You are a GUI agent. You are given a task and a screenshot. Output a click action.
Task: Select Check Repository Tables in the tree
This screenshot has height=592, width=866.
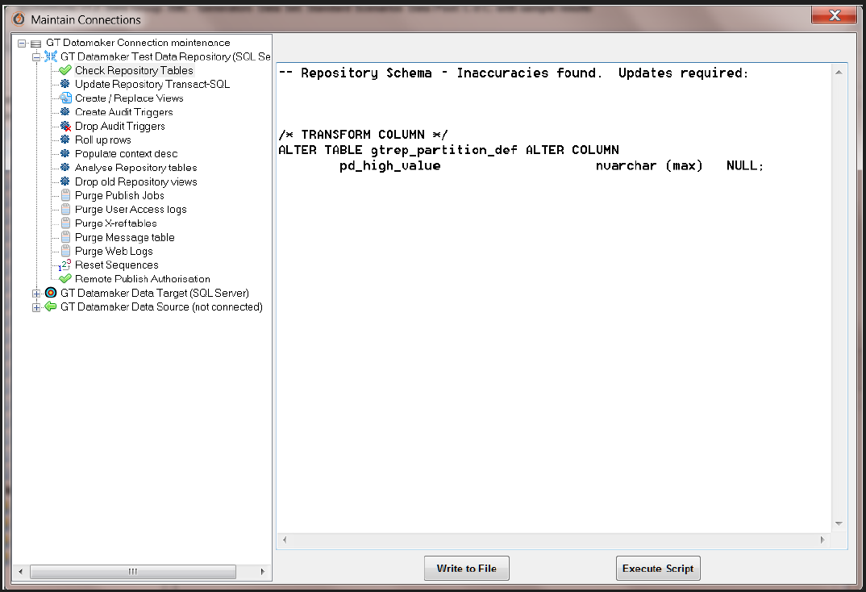pos(134,70)
